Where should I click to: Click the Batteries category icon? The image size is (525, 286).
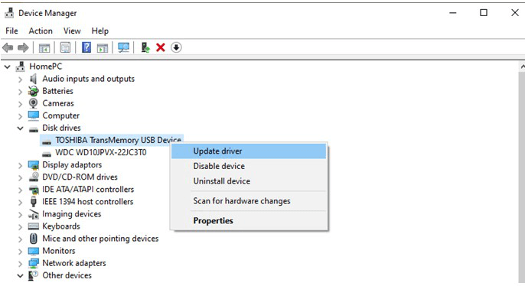click(x=33, y=91)
